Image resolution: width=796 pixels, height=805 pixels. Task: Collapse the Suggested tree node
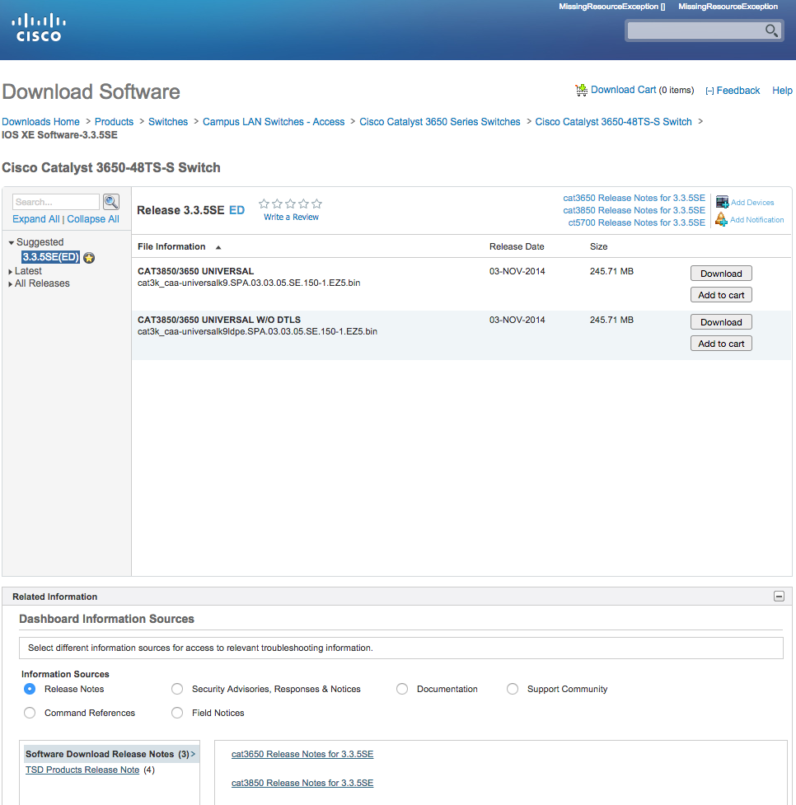tap(12, 243)
